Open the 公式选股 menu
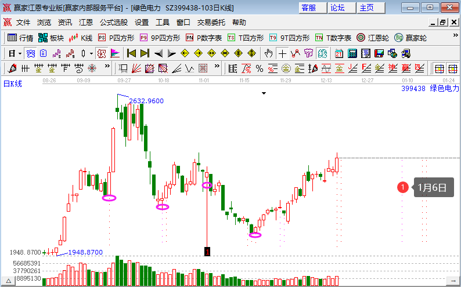461x287 pixels. (x=114, y=23)
